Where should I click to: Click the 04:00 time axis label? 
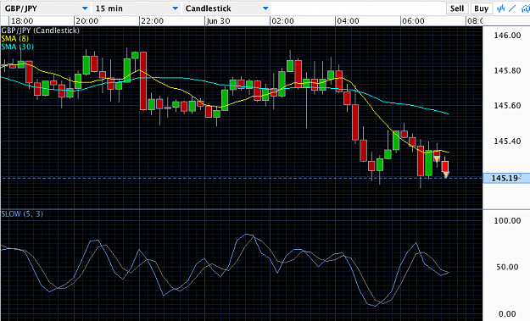click(x=348, y=21)
